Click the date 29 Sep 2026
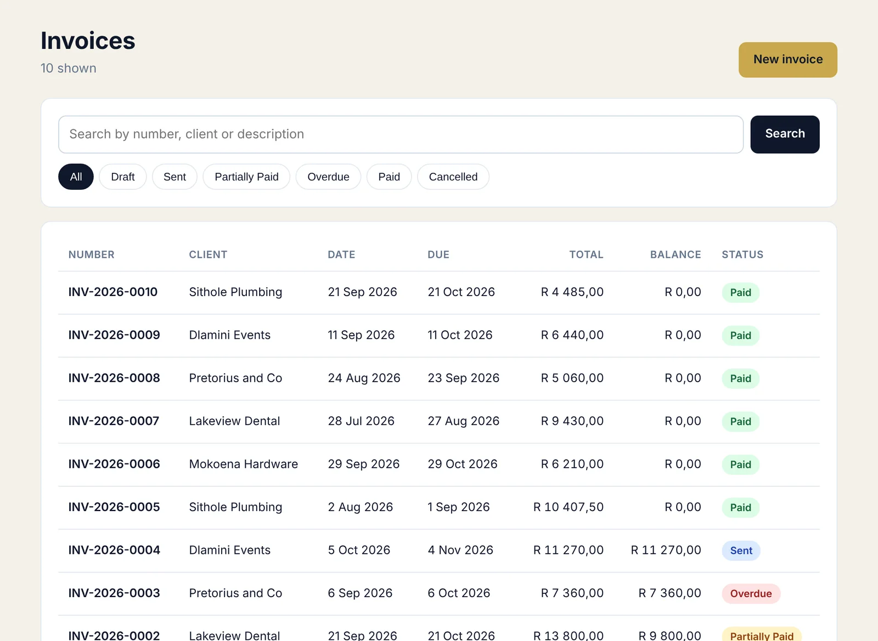This screenshot has width=878, height=641. point(364,464)
